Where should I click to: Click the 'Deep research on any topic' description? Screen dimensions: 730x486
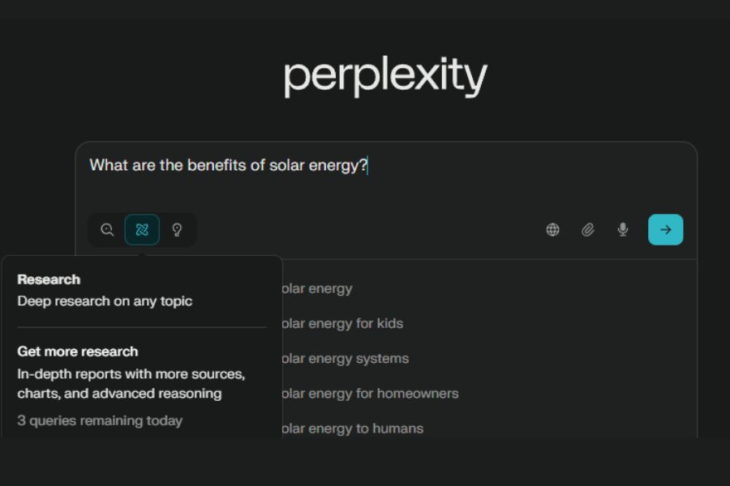tap(105, 301)
